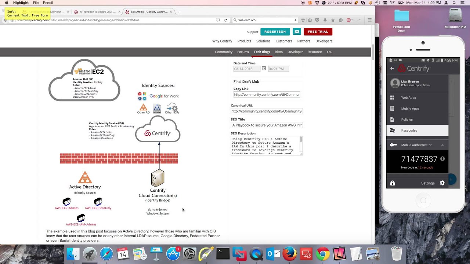Switch to the Ideas tab
470x264 pixels.
[279, 52]
